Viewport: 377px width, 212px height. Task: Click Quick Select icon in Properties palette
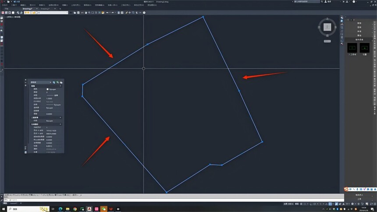coord(61,82)
